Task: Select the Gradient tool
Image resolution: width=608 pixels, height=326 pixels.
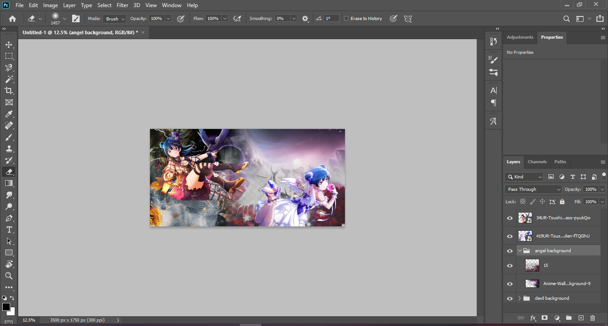Action: 8,183
